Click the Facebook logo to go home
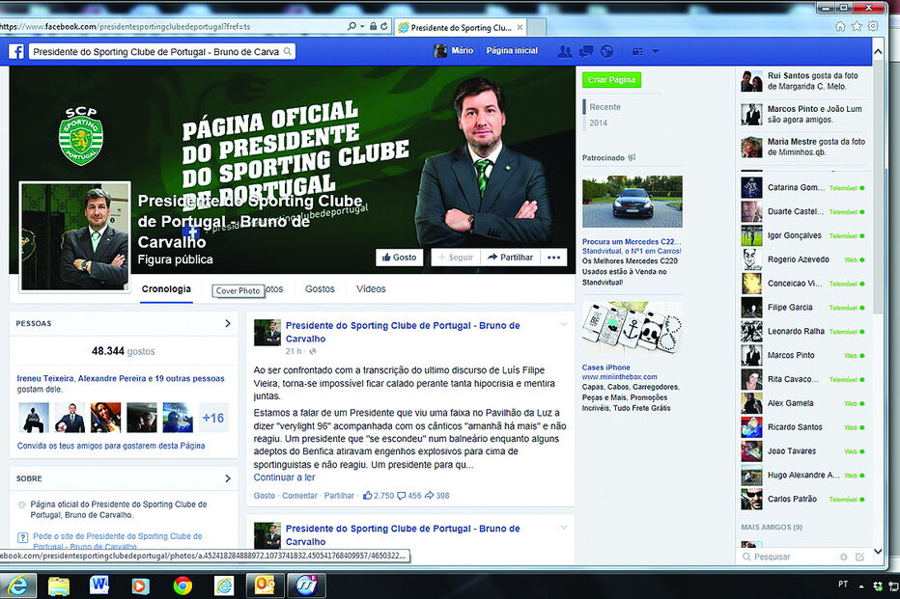 16,50
